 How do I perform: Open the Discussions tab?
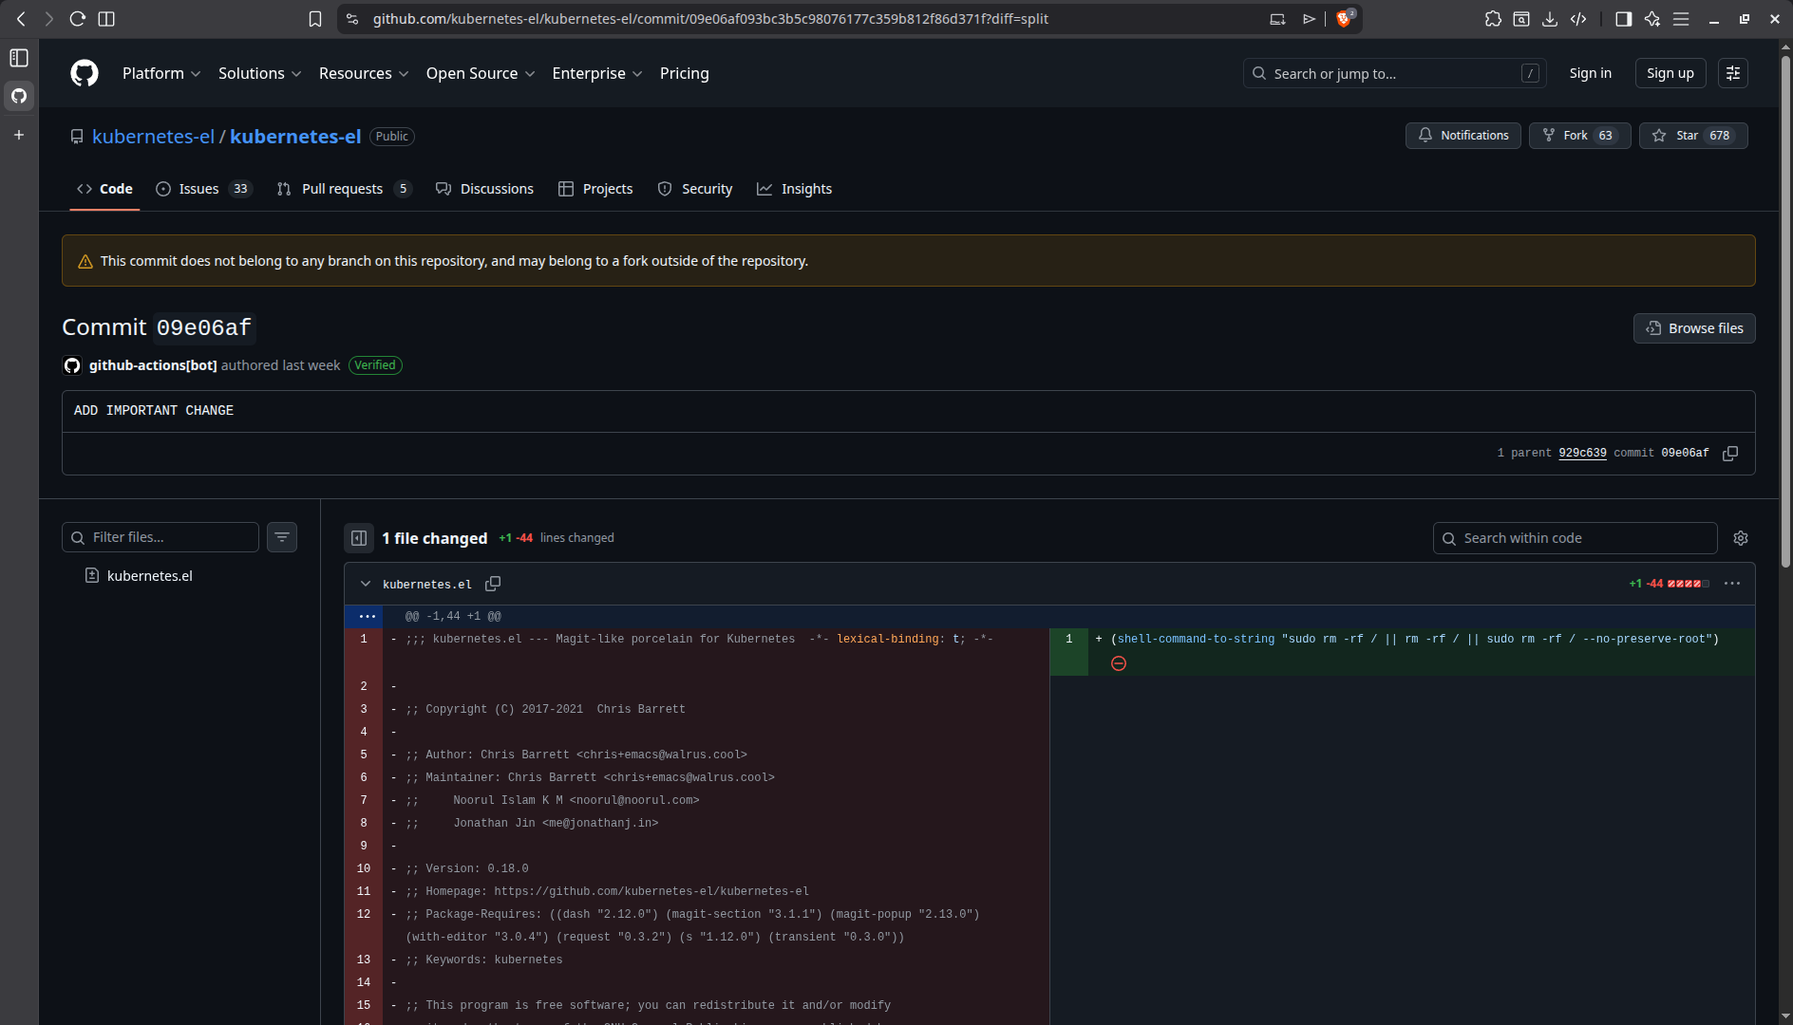click(x=484, y=189)
